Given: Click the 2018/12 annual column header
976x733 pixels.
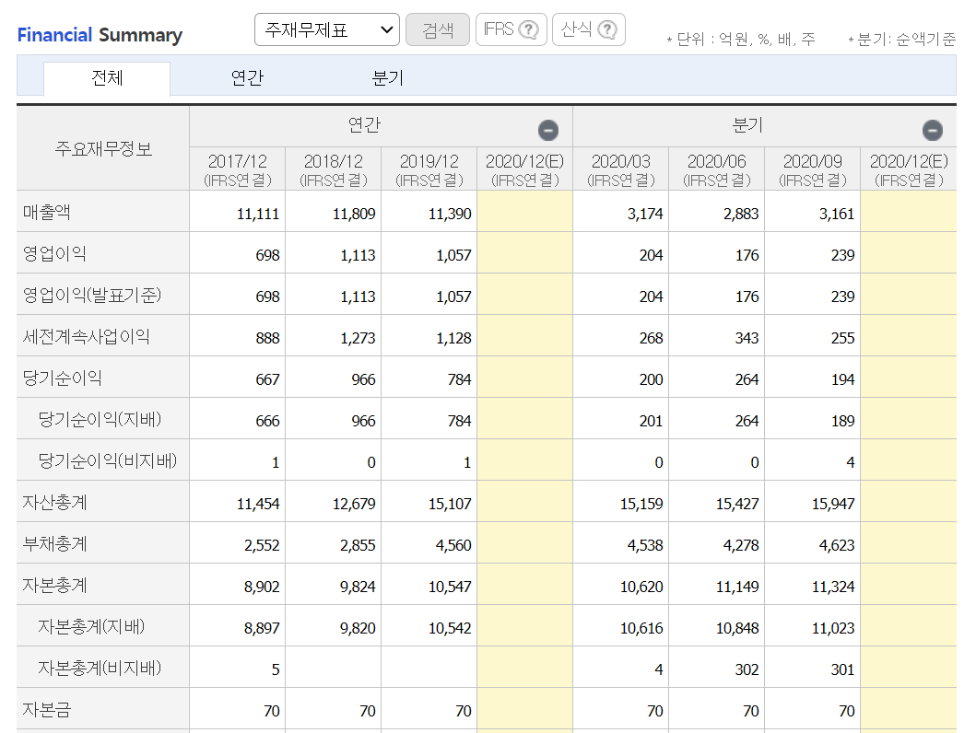Looking at the screenshot, I should pyautogui.click(x=333, y=169).
